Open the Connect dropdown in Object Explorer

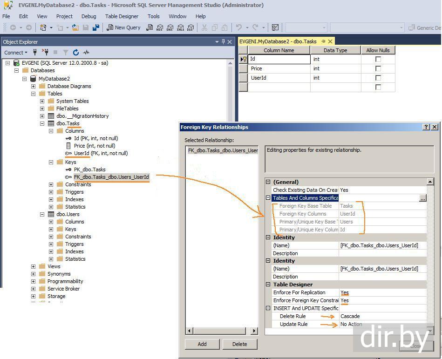(16, 53)
